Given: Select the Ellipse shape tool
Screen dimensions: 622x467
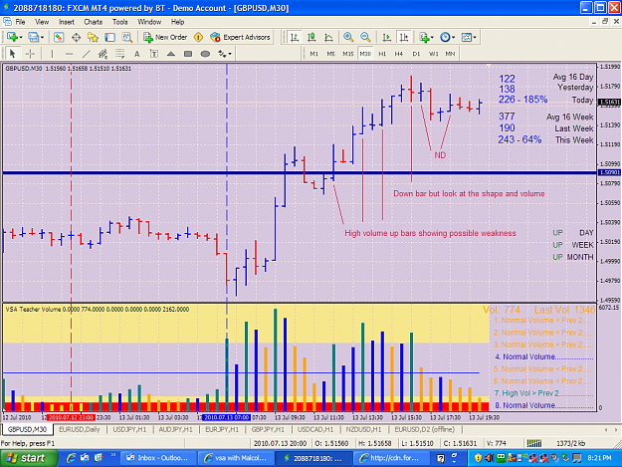Looking at the screenshot, I should pos(205,54).
